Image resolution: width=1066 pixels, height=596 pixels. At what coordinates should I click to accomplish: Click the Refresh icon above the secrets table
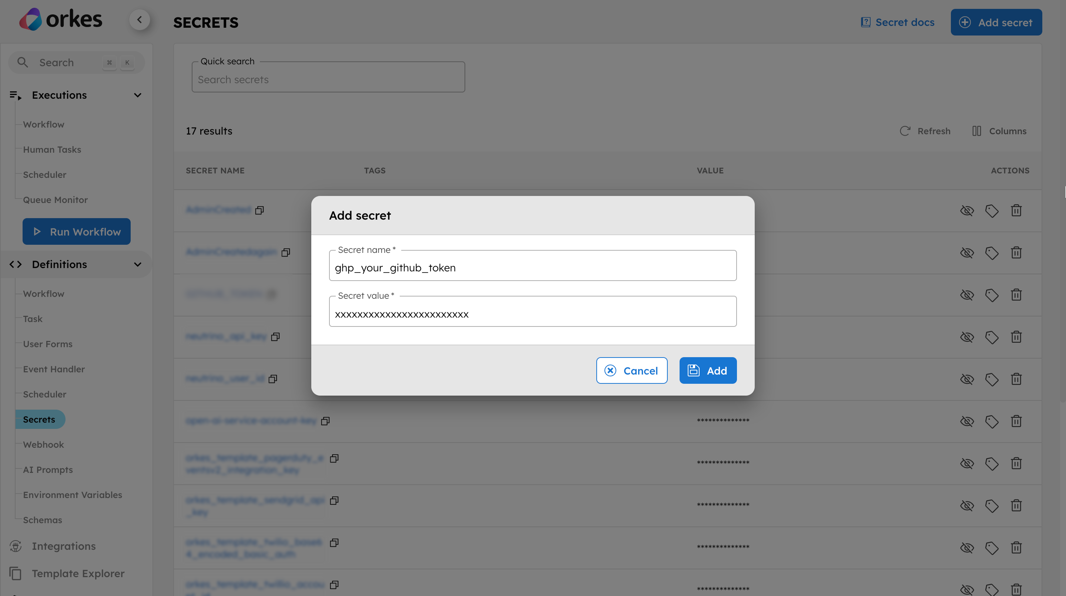click(x=905, y=131)
